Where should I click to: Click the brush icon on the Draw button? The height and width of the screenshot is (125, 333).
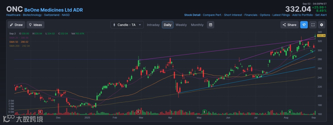coord(11,25)
